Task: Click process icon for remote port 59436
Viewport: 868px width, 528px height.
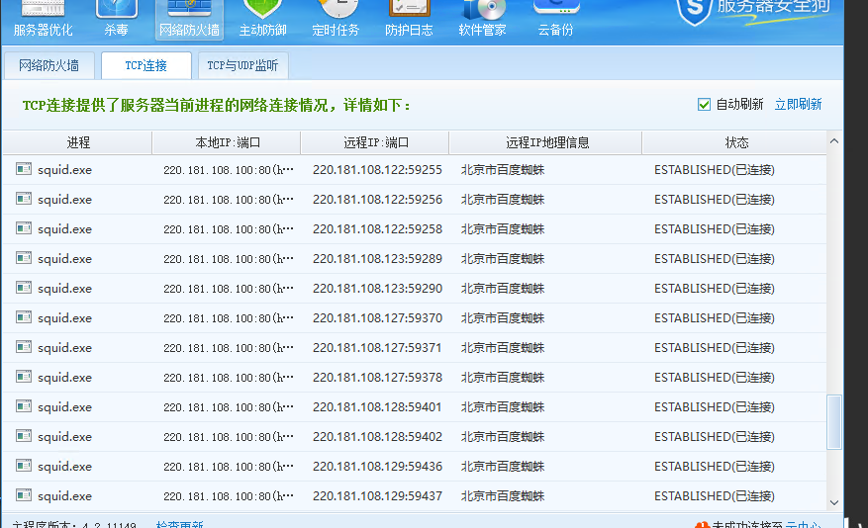Action: coord(23,466)
